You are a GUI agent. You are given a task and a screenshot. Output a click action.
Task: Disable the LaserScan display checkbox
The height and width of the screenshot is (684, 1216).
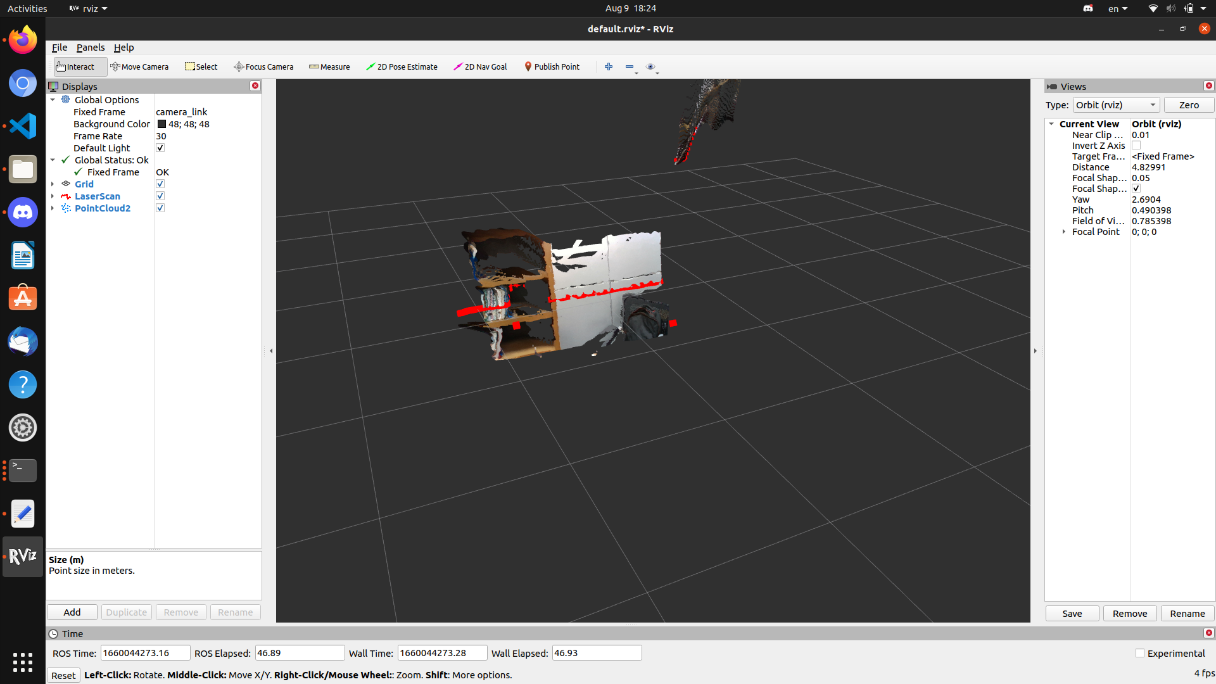[160, 196]
